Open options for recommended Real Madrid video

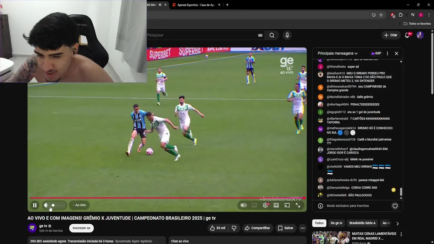[401, 234]
